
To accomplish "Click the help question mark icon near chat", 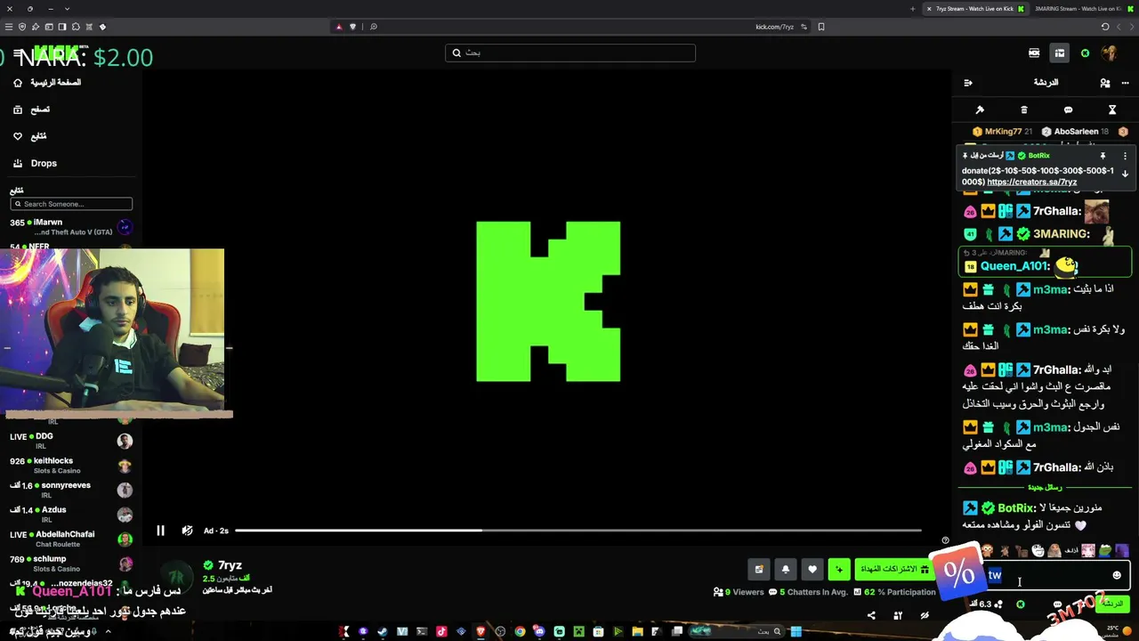I will tap(945, 540).
